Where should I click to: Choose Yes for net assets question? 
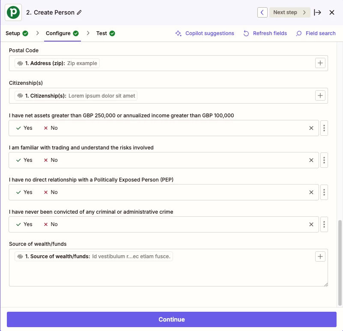[x=24, y=128]
